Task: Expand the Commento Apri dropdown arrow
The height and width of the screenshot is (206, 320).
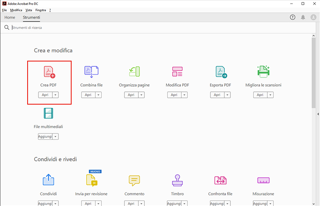Action: pos(142,203)
